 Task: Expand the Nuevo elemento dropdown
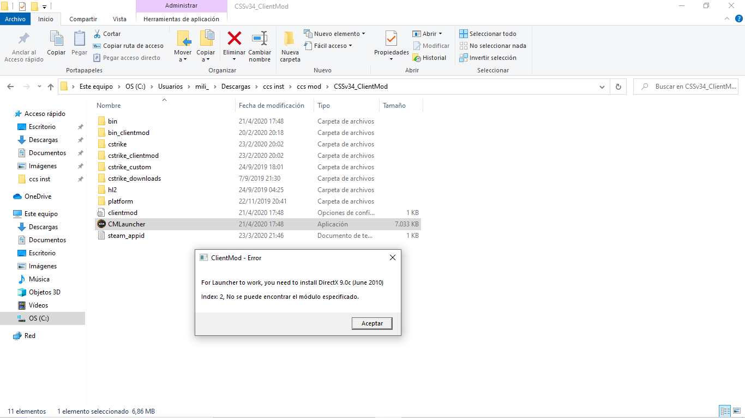[334, 34]
